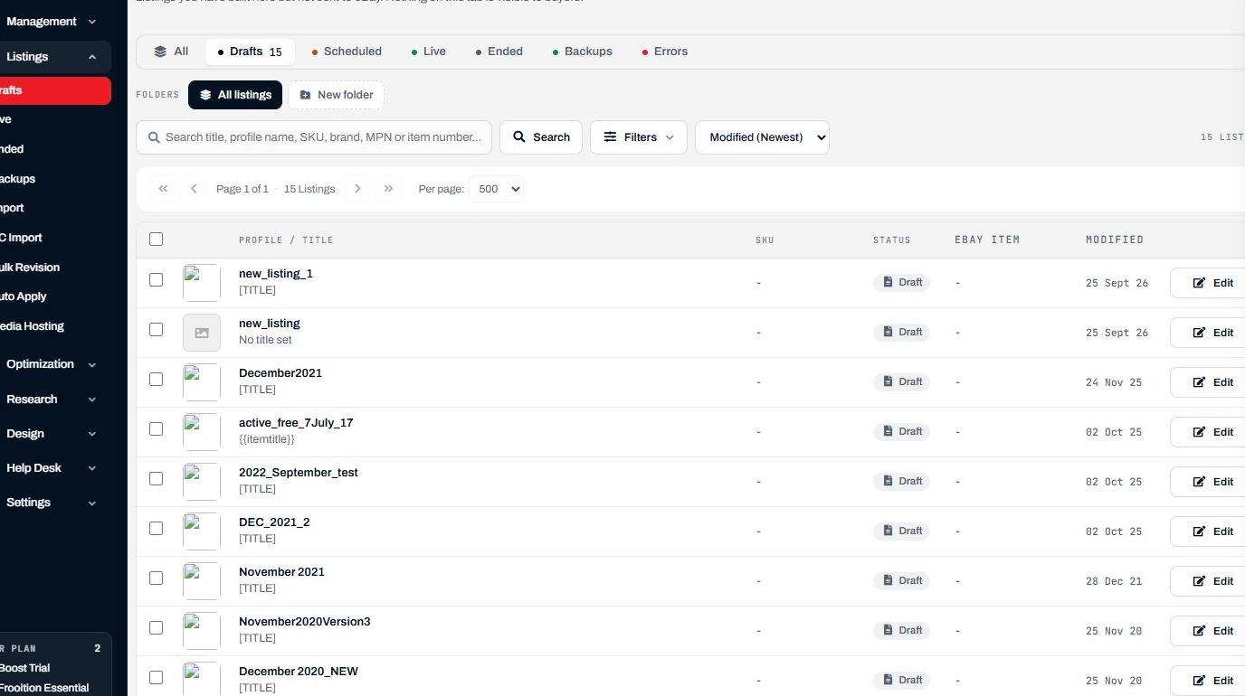Jump to last page double-chevron icon
The height and width of the screenshot is (696, 1245).
(x=388, y=189)
